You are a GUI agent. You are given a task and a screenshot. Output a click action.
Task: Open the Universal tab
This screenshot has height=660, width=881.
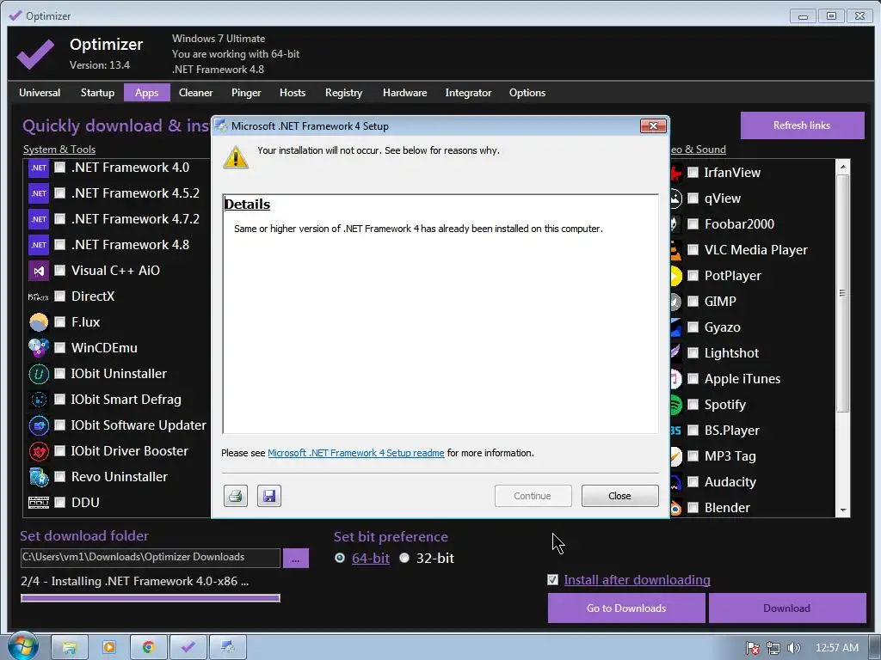(40, 93)
